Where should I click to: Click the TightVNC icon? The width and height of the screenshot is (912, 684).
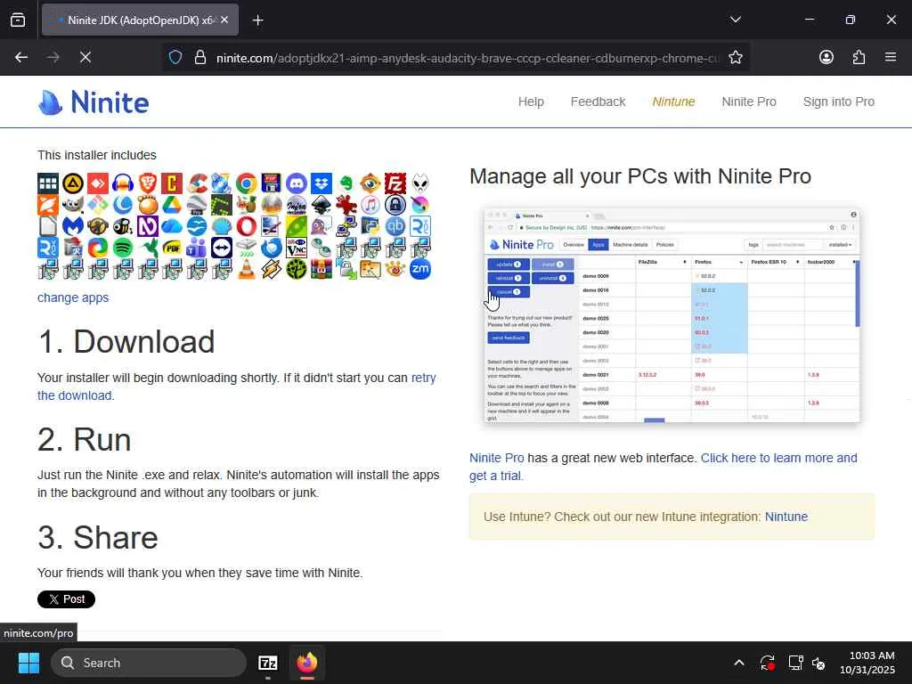pos(296,248)
